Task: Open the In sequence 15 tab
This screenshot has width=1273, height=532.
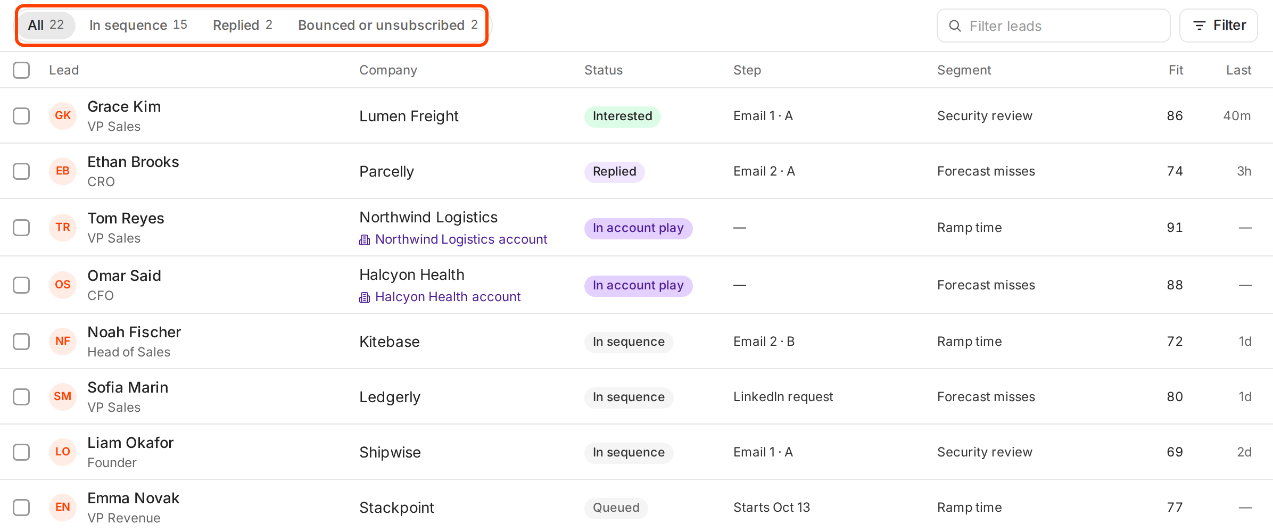Action: click(x=138, y=25)
